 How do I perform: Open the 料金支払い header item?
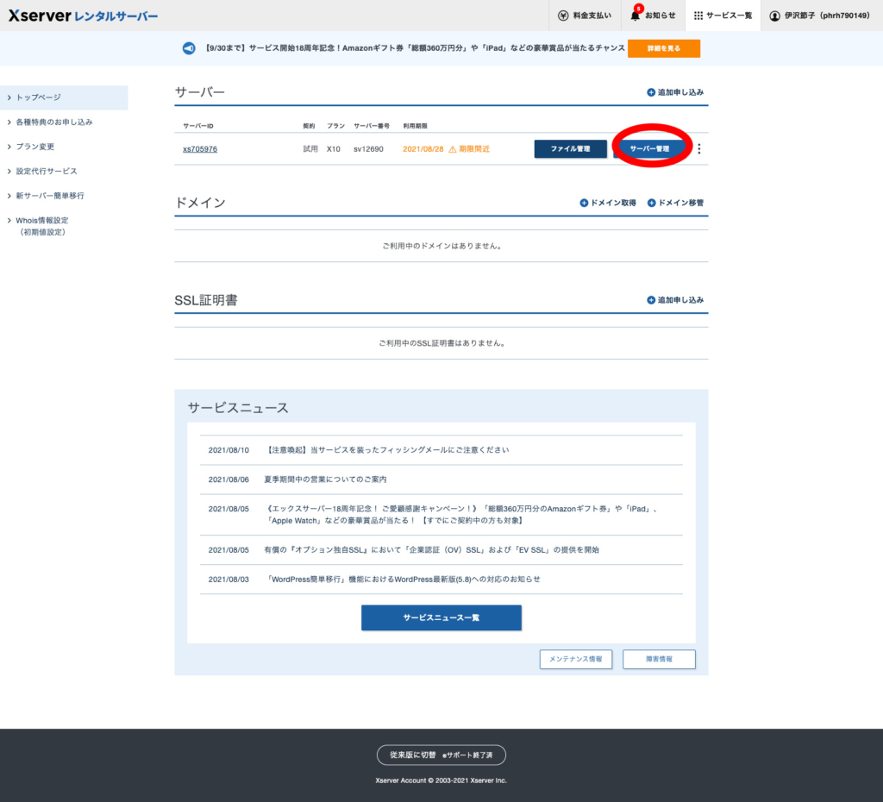tap(586, 16)
